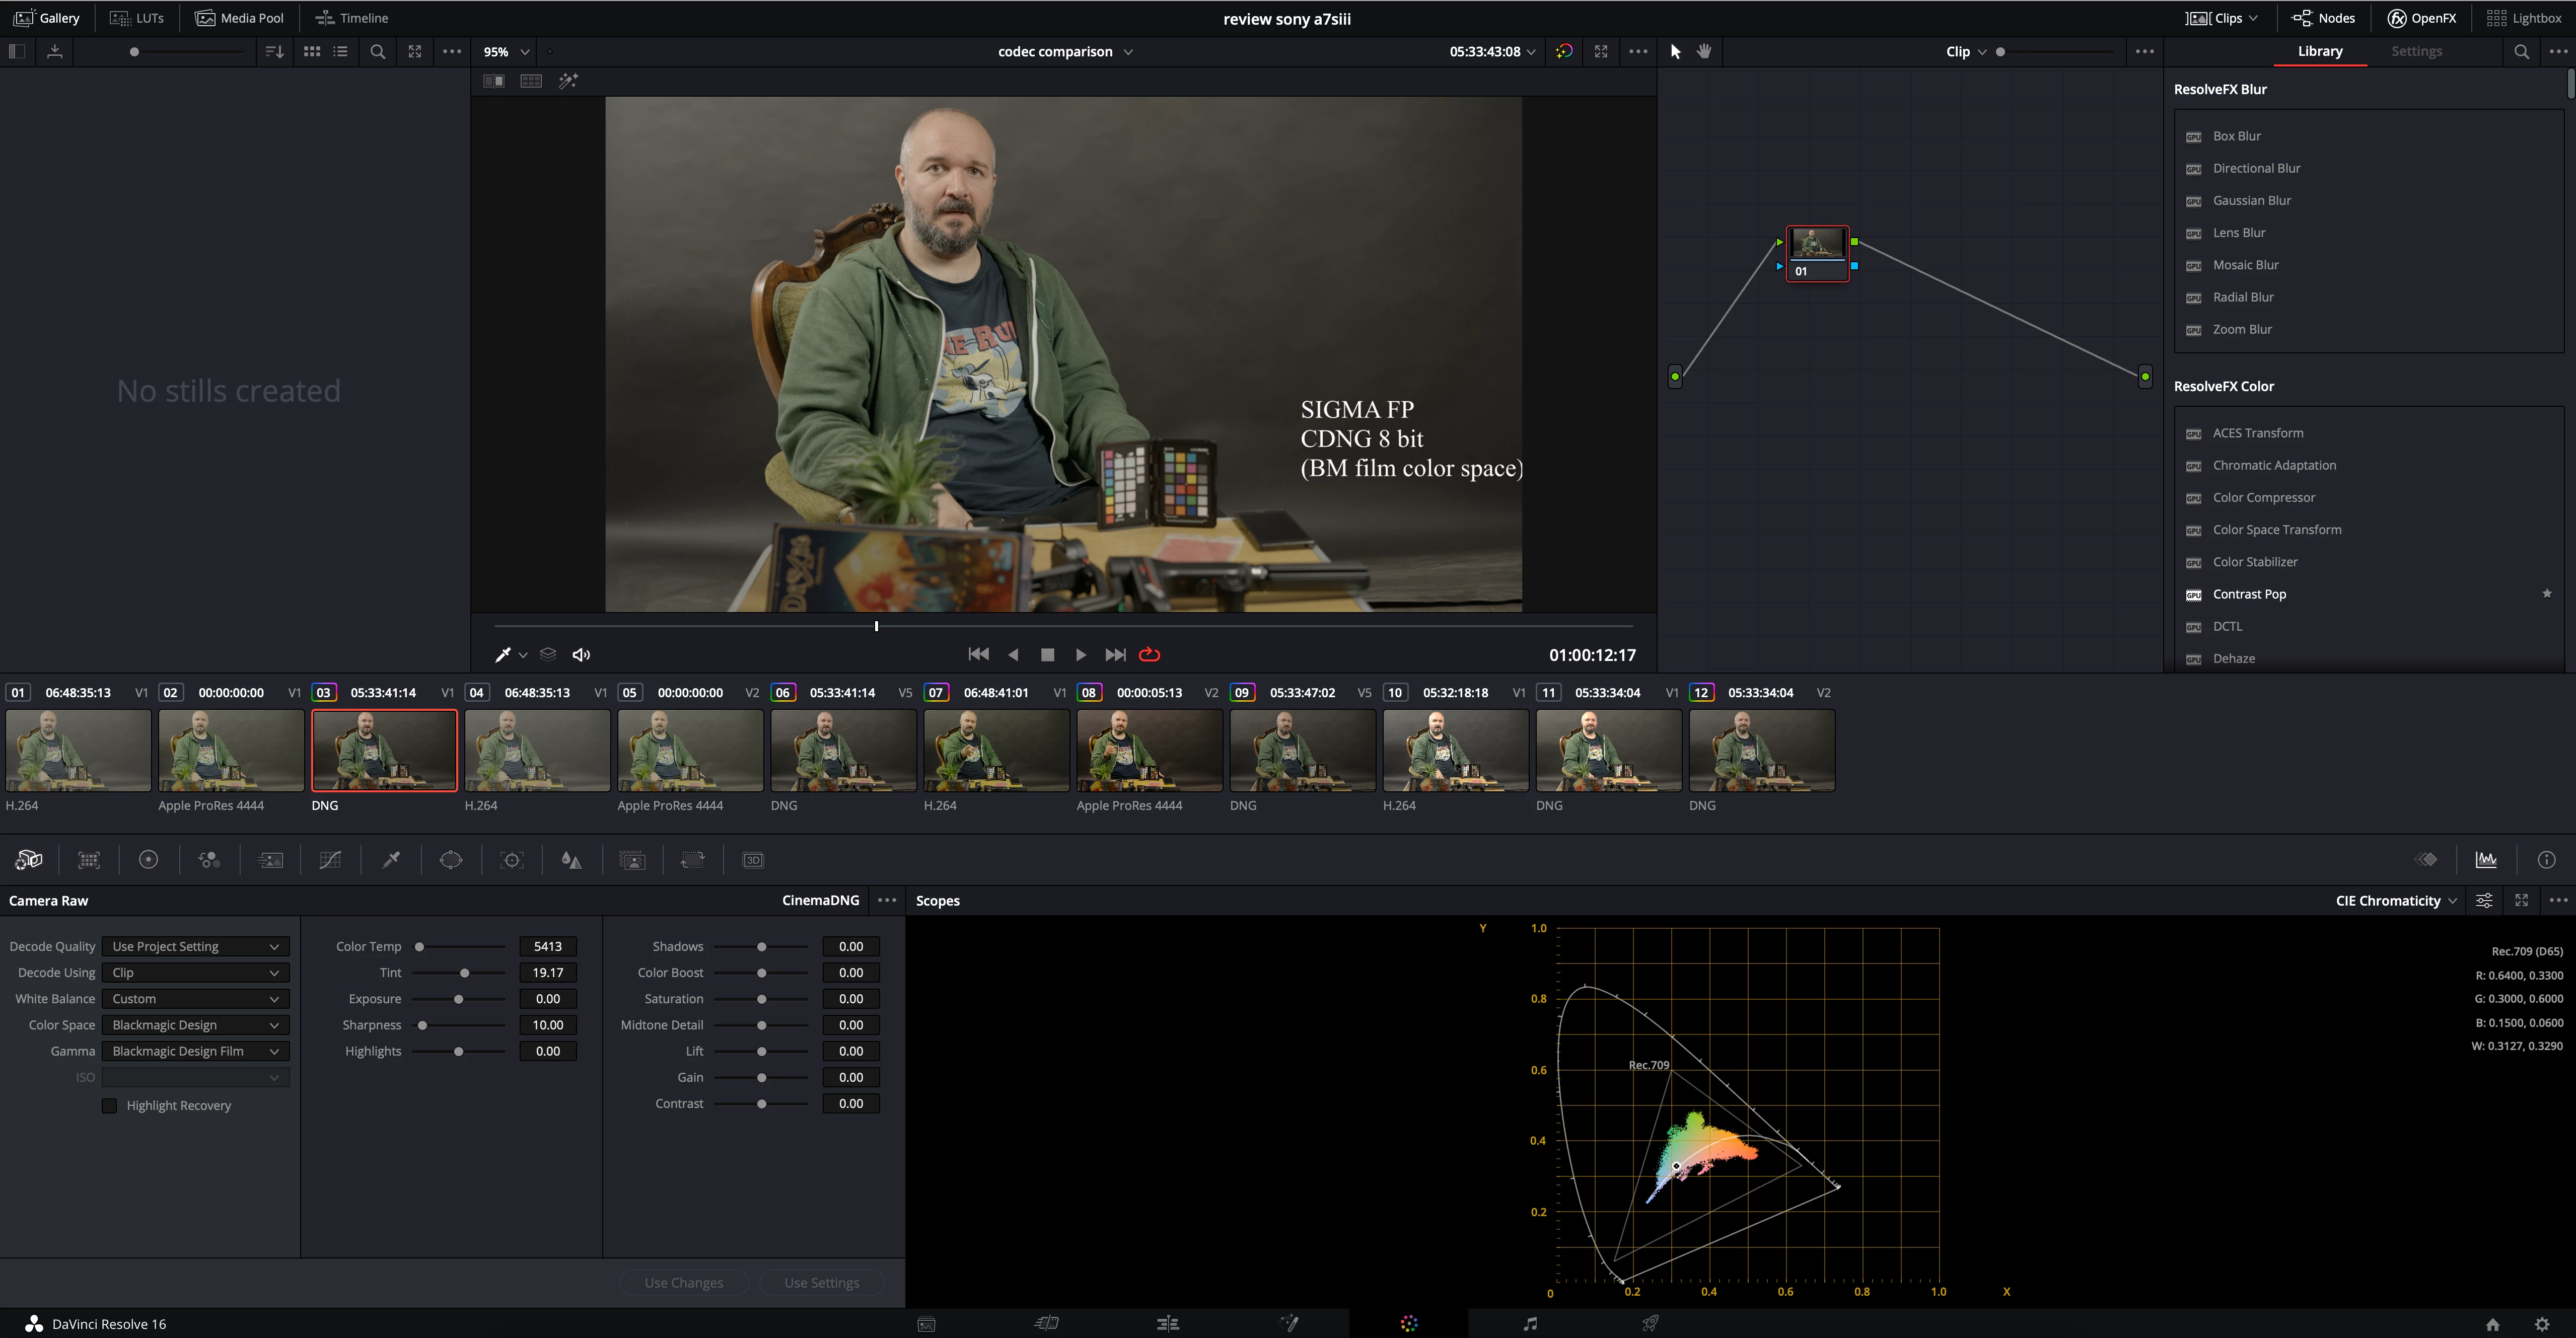2576x1338 pixels.
Task: Expand the Gamma dropdown
Action: click(x=195, y=1051)
